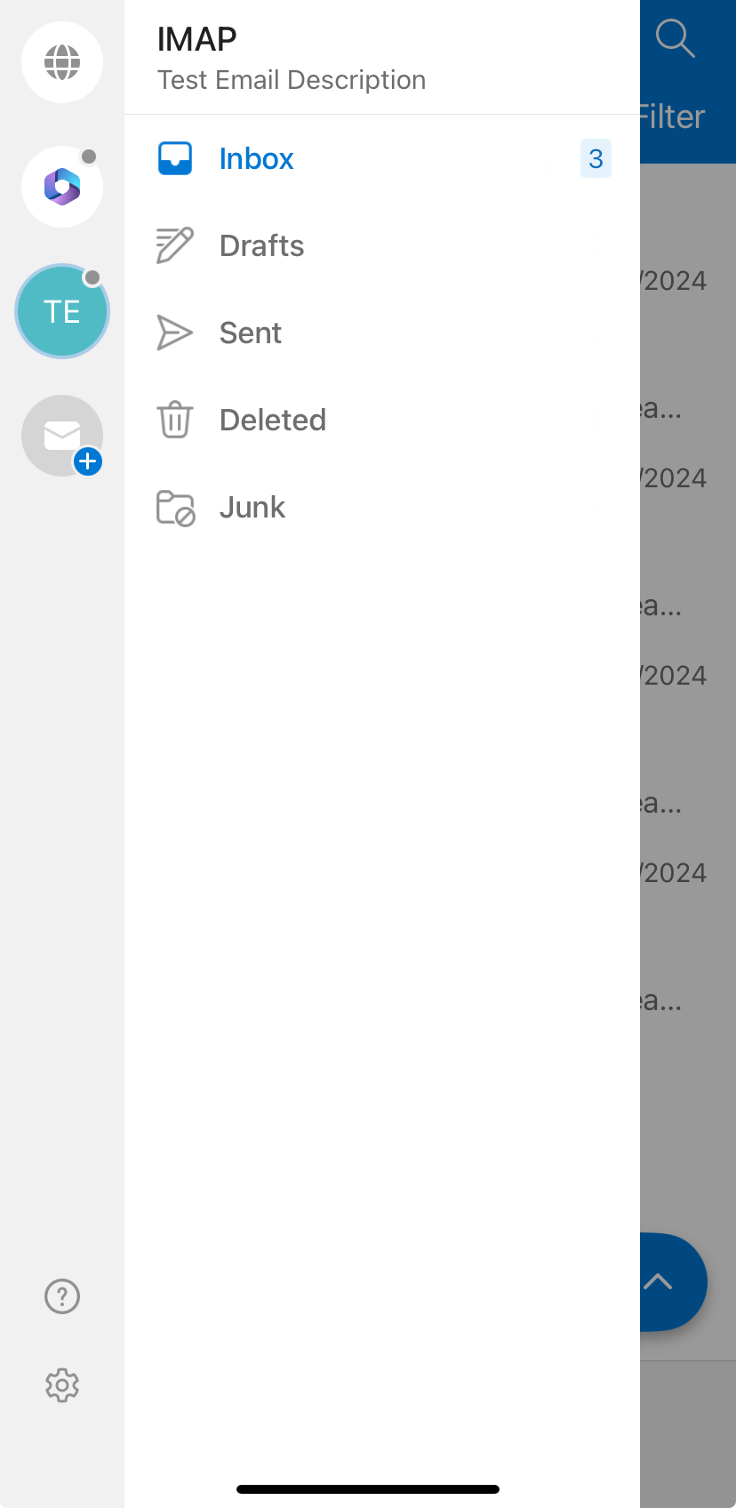Open the help question mark icon
This screenshot has width=736, height=1508.
point(62,1296)
